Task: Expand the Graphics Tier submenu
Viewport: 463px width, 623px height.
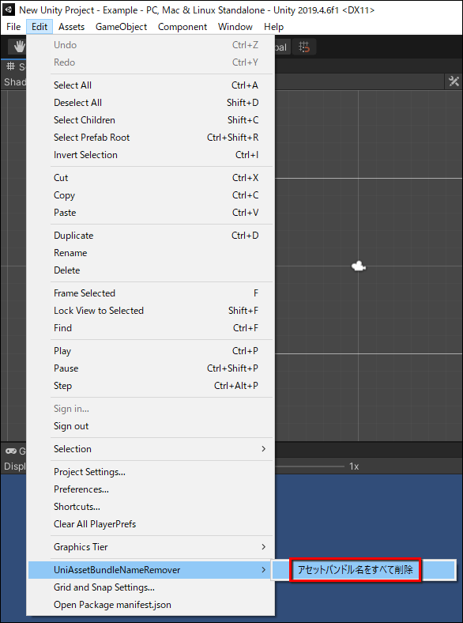Action: pos(150,547)
